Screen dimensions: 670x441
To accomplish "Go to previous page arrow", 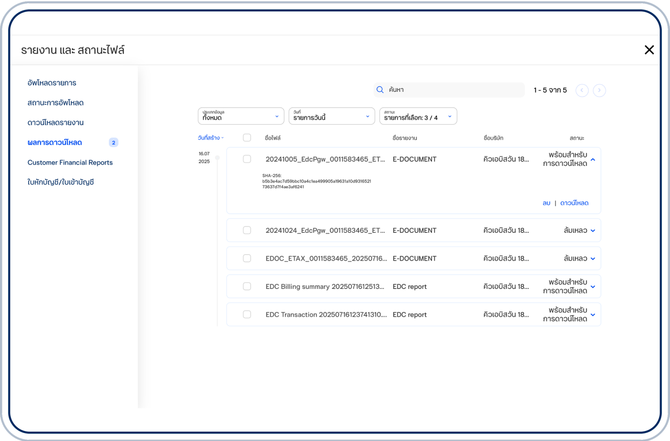I will [x=582, y=90].
